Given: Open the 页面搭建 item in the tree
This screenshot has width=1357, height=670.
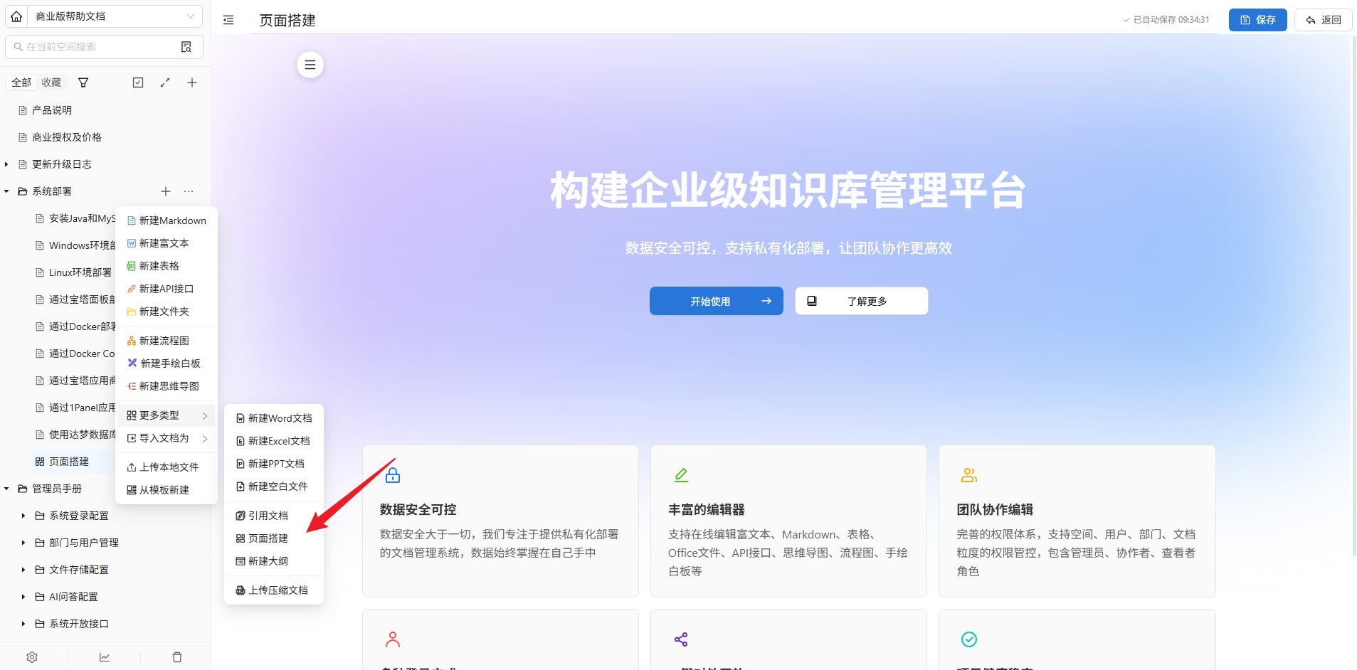Looking at the screenshot, I should [69, 462].
